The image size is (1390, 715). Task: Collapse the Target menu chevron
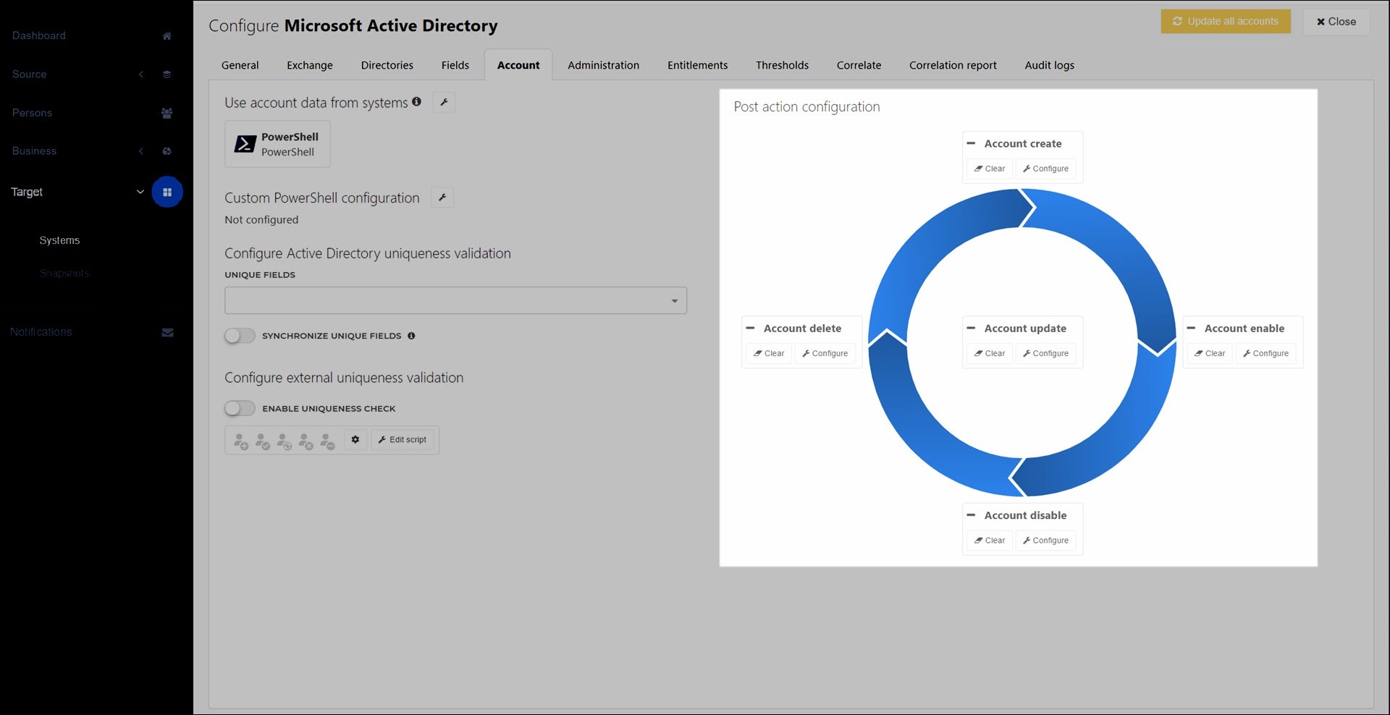[x=140, y=192]
